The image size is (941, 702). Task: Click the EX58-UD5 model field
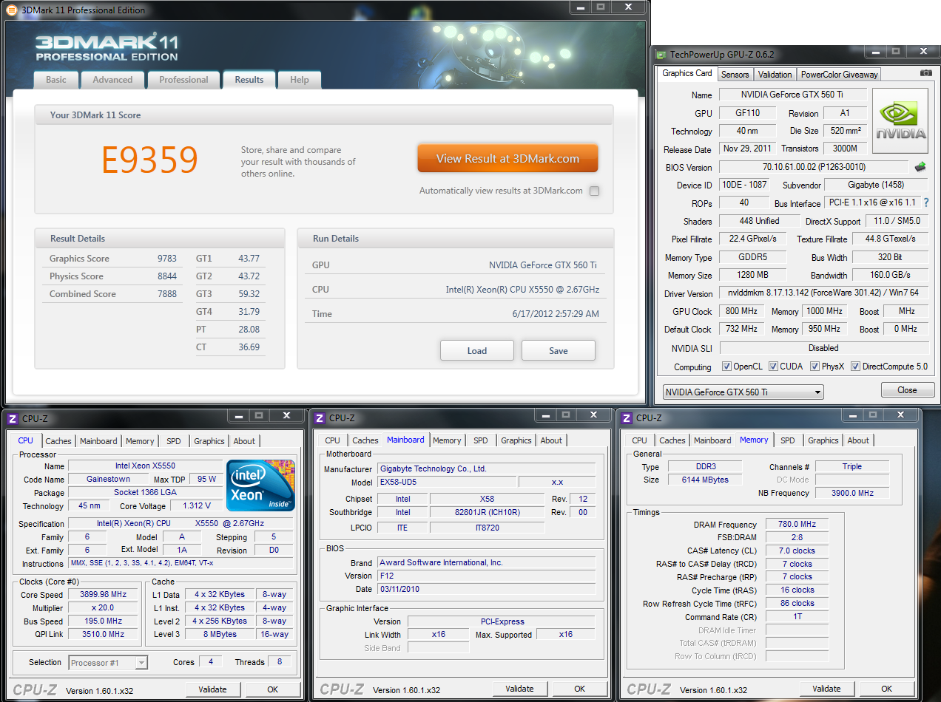(446, 482)
